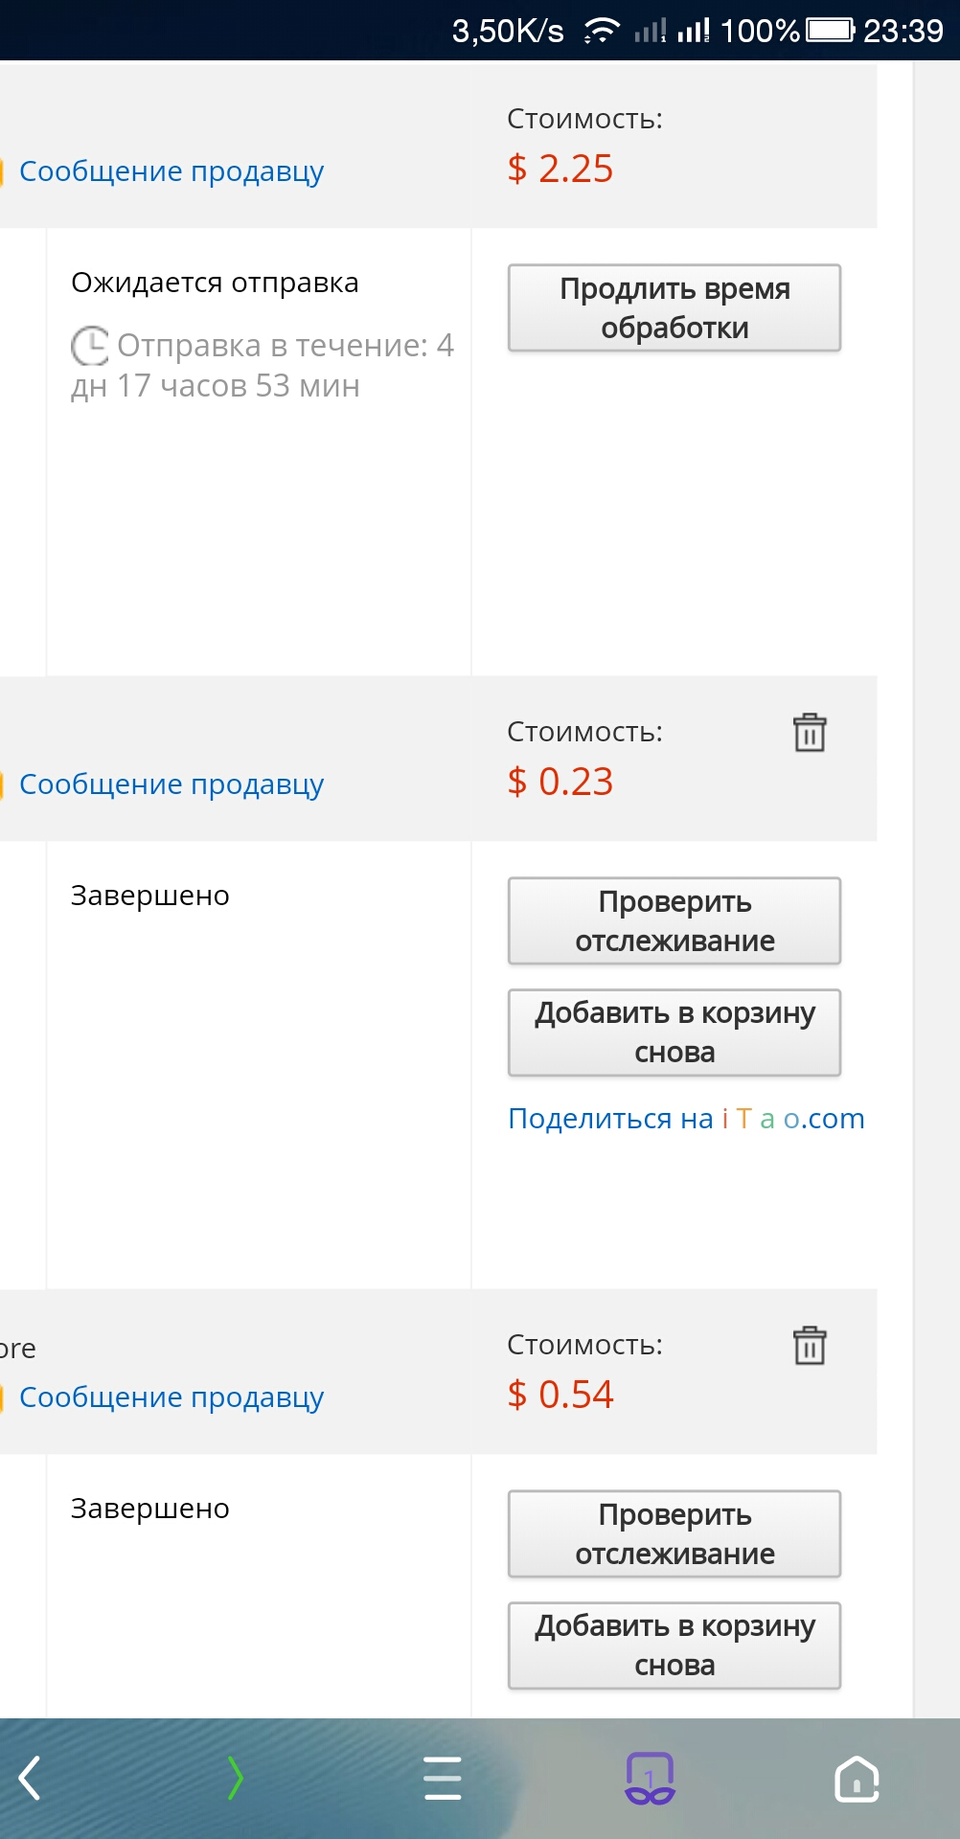Add the $0.54 order to cart again
This screenshot has height=1839, width=960.
(x=674, y=1646)
